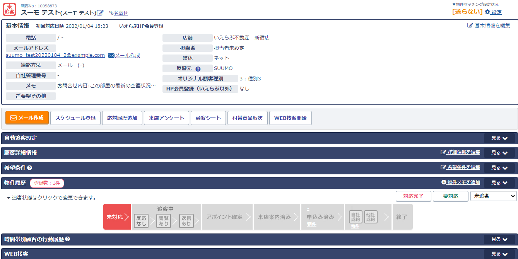Open the 基本情報を編集 link
Viewport: 518px width, 259px height.
[489, 26]
